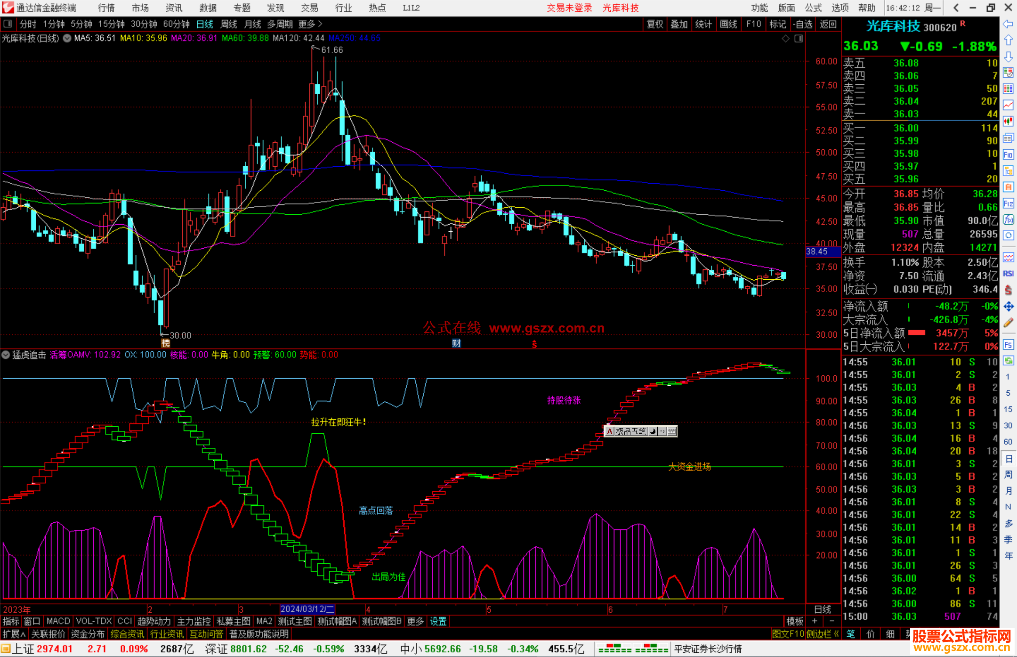
Task: Click the RSI indicator sidebar icon
Action: (1008, 274)
